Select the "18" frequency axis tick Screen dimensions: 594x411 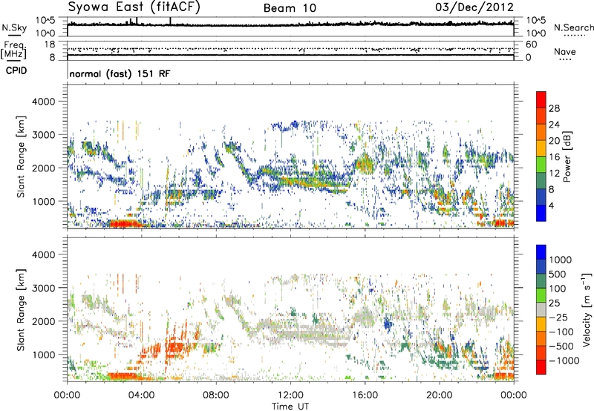(x=49, y=45)
